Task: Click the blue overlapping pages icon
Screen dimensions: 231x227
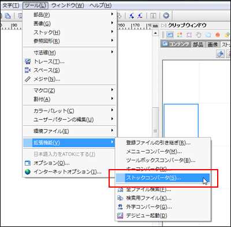Action: pyautogui.click(x=208, y=35)
